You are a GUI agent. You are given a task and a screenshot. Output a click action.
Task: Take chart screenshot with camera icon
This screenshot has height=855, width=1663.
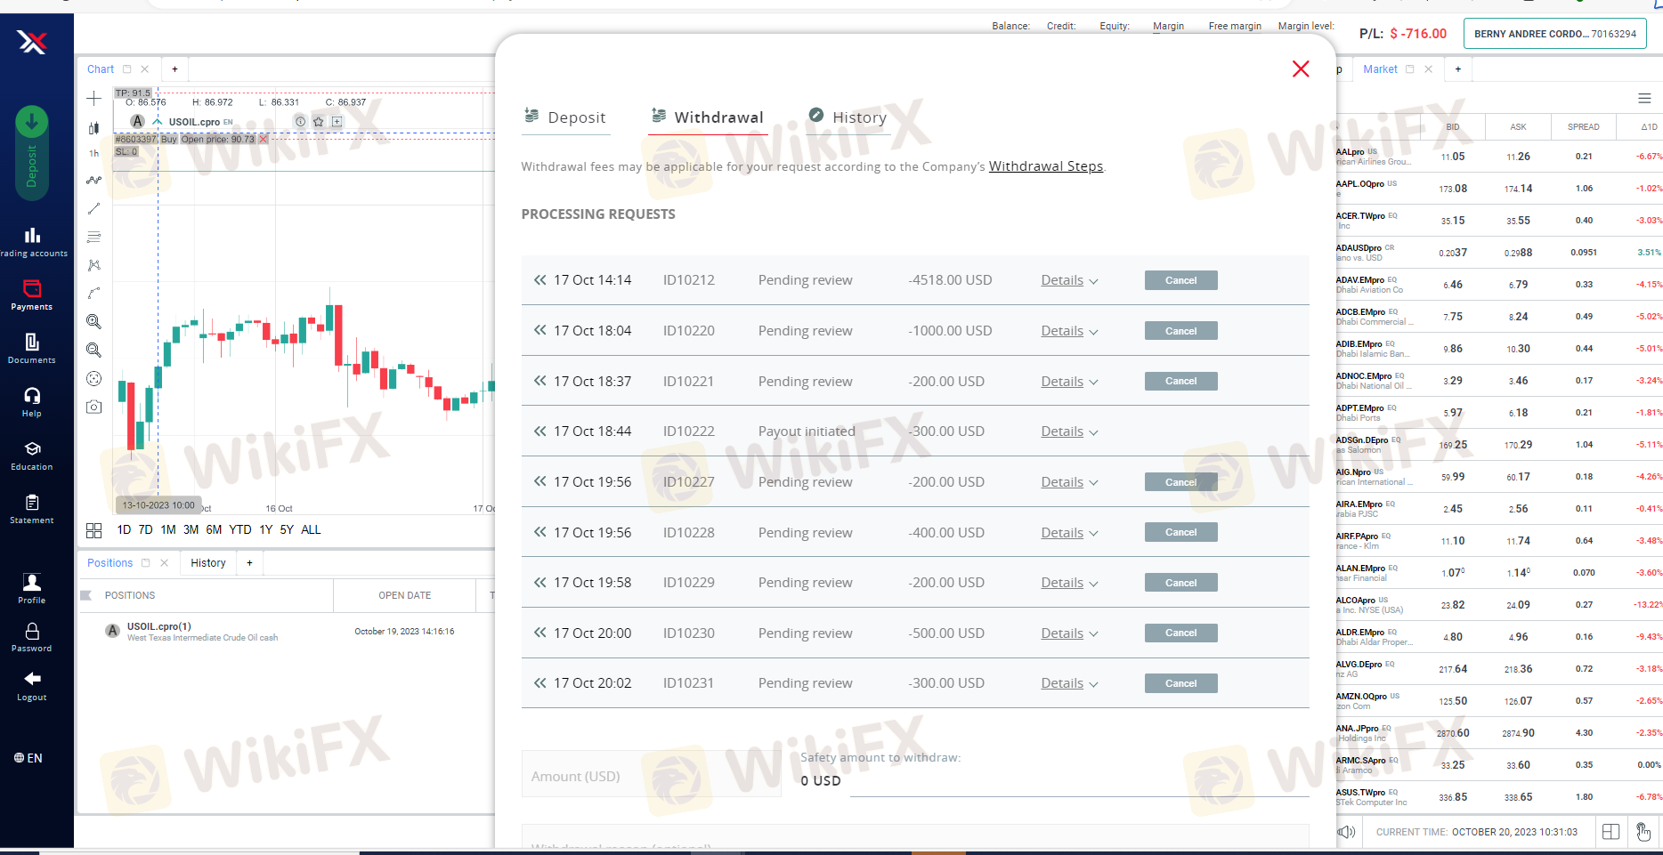click(x=93, y=407)
